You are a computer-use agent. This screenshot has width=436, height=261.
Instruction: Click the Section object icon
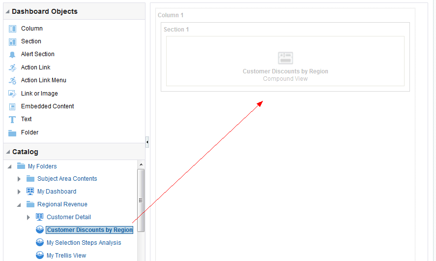pyautogui.click(x=12, y=42)
